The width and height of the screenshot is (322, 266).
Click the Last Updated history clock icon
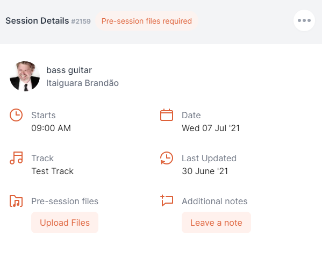pos(167,158)
